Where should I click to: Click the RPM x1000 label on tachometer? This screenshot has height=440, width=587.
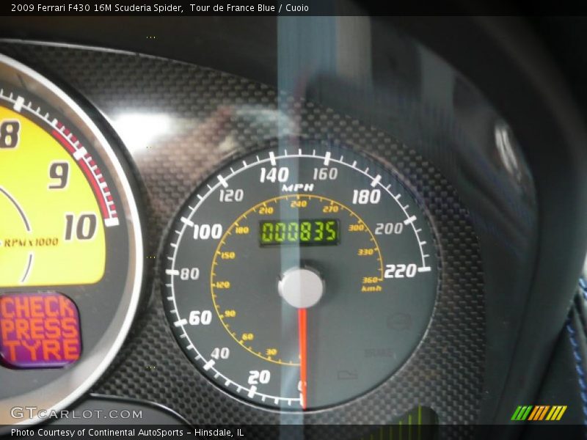(x=32, y=243)
